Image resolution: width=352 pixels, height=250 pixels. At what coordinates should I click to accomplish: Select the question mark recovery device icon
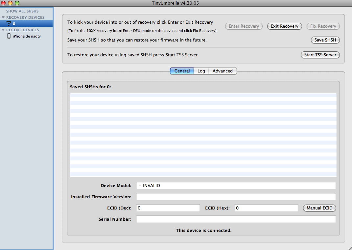coord(9,24)
